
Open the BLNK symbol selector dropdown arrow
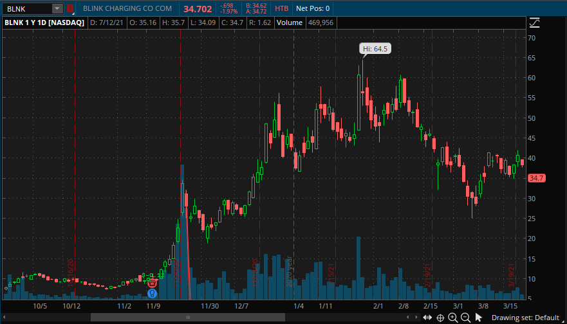pyautogui.click(x=57, y=8)
